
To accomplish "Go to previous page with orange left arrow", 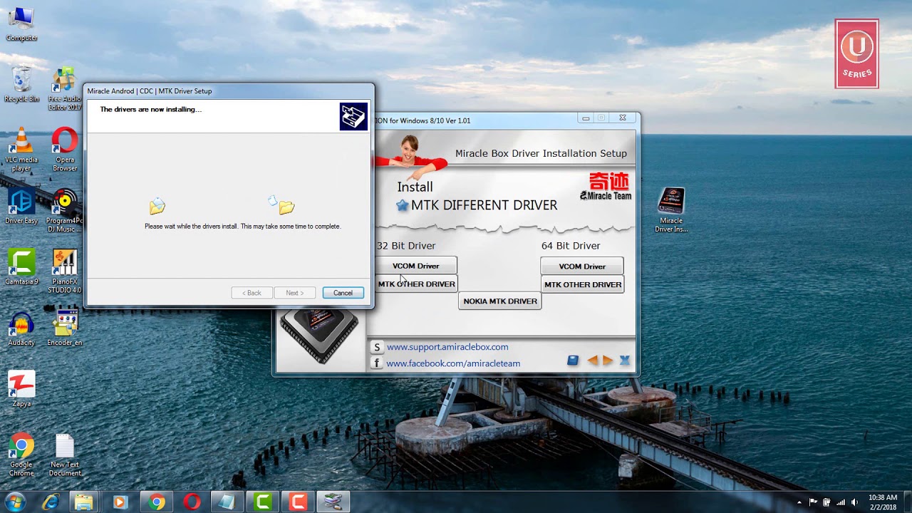I will tap(593, 361).
